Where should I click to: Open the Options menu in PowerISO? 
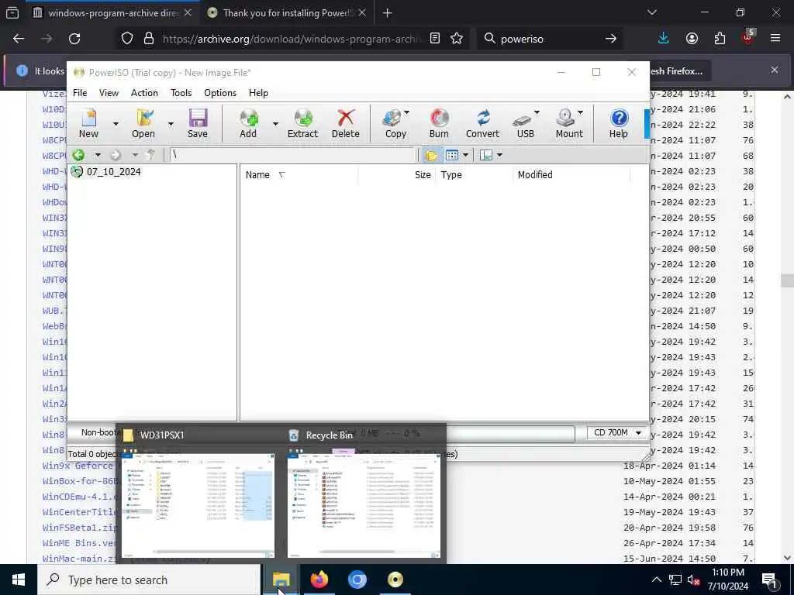[220, 93]
